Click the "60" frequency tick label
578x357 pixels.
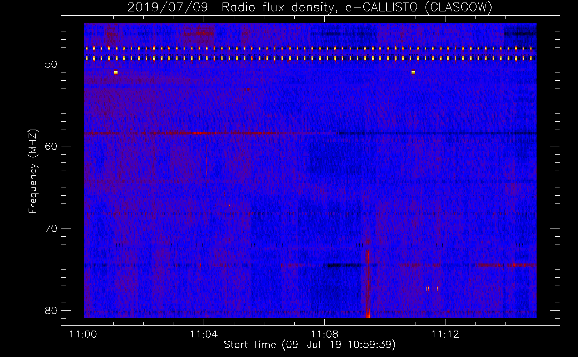[x=51, y=146]
